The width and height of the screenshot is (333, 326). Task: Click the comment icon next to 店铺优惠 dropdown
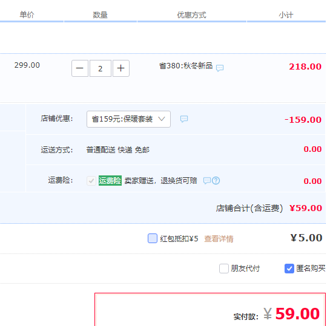[x=184, y=119]
